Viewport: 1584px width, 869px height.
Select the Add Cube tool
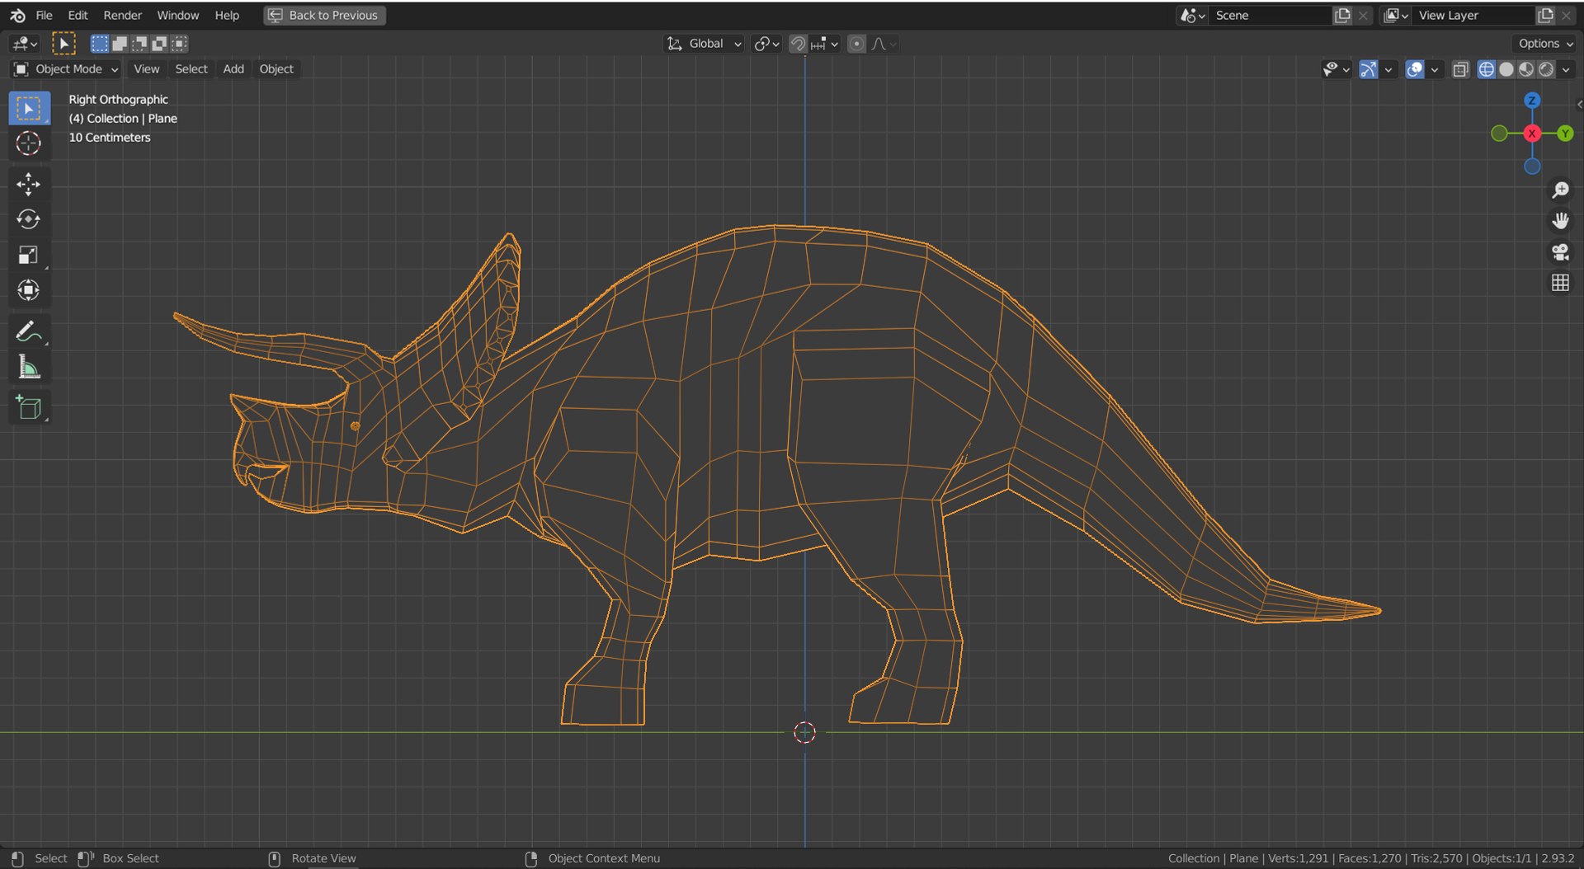point(28,407)
